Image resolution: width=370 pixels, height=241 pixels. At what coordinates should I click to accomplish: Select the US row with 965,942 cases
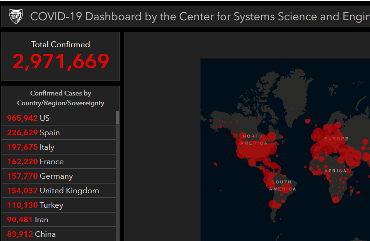tap(59, 118)
